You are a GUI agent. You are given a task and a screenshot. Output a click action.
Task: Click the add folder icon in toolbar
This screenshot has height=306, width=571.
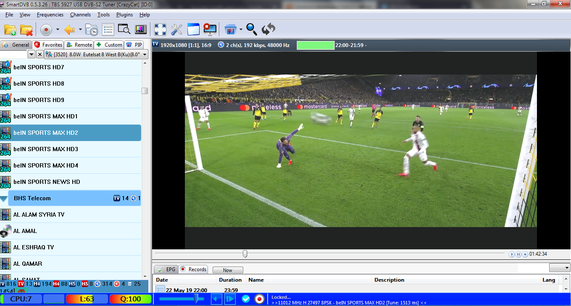pyautogui.click(x=11, y=30)
